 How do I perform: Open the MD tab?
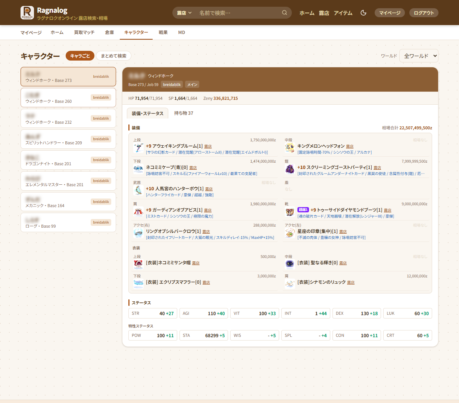coord(181,33)
